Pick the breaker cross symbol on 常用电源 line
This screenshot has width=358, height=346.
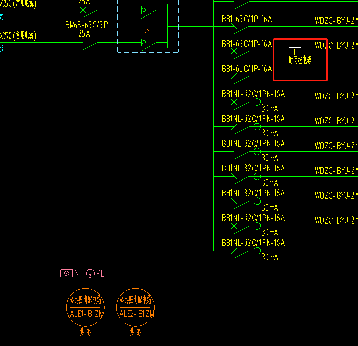(83, 10)
